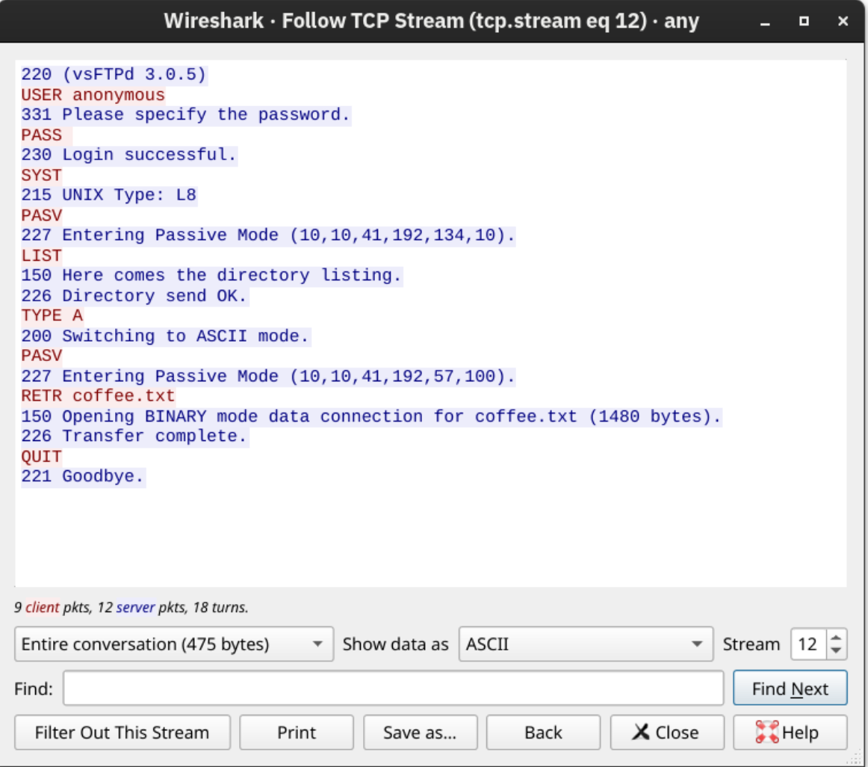Open Show data as ASCII dropdown

click(586, 644)
